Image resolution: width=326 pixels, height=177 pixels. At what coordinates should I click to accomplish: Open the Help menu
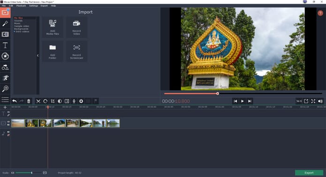click(x=53, y=6)
